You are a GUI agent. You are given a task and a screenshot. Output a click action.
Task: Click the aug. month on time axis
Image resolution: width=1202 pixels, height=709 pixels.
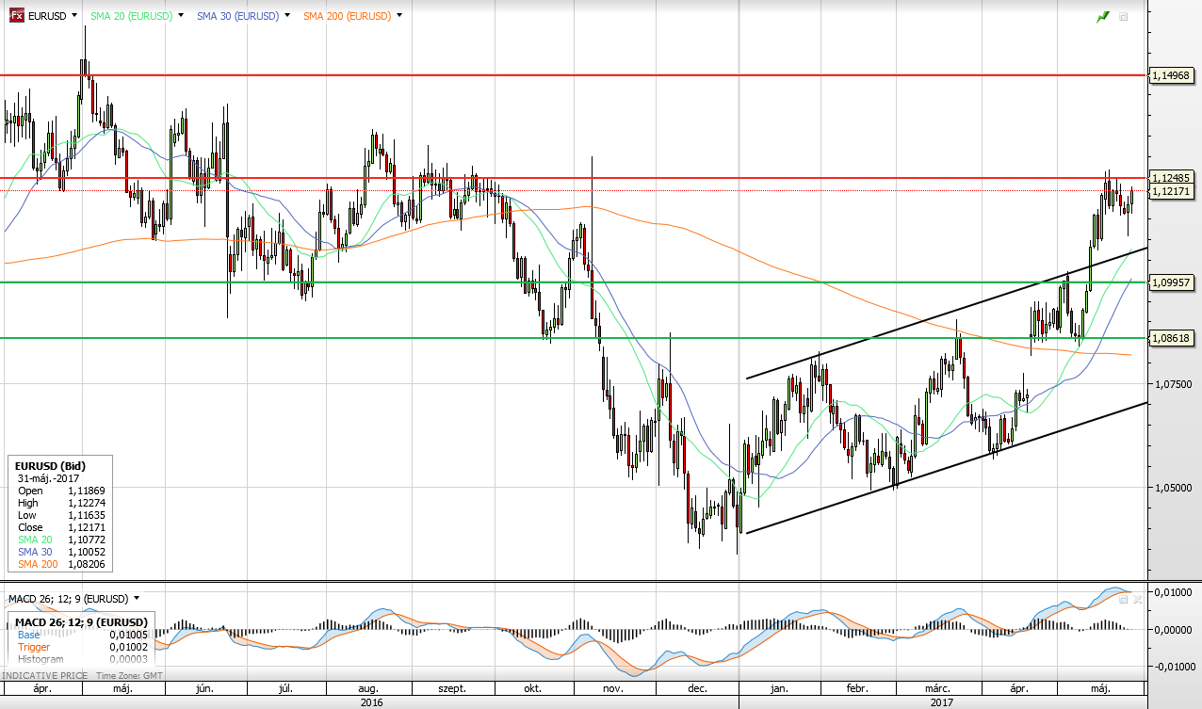click(368, 689)
